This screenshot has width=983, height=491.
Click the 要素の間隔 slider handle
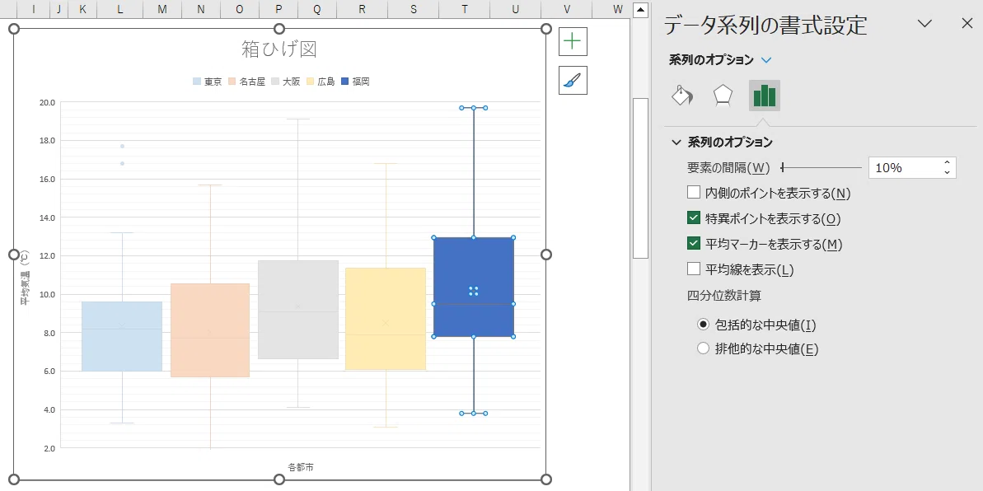point(783,167)
